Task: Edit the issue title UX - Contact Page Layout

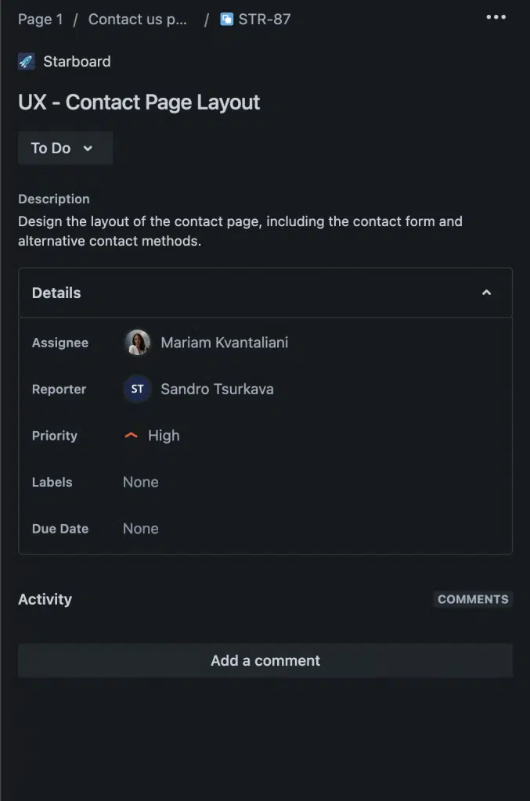Action: point(139,102)
